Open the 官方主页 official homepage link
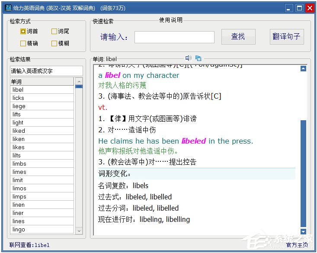The height and width of the screenshot is (253, 317). (x=297, y=245)
